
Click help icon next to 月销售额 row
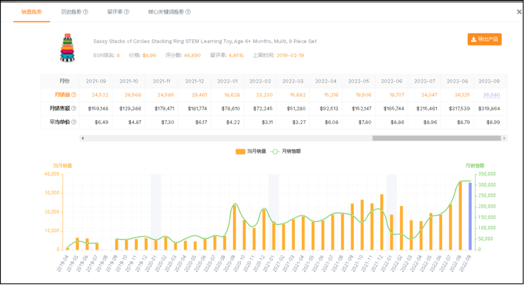tap(74, 108)
